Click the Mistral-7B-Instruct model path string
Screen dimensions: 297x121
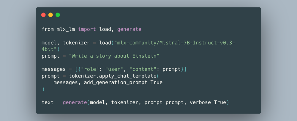click(175, 43)
